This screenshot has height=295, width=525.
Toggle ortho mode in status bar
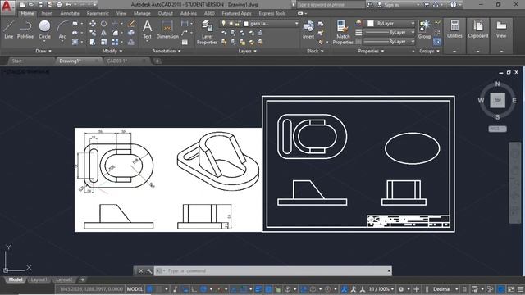[x=194, y=289]
